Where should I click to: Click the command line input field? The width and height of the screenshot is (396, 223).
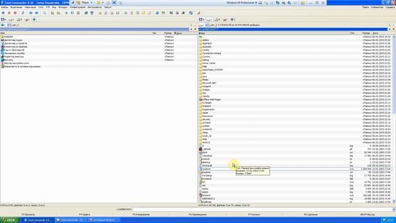[x=262, y=209]
